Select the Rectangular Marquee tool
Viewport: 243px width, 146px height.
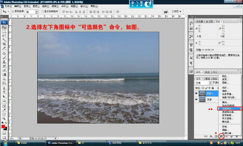(4, 32)
